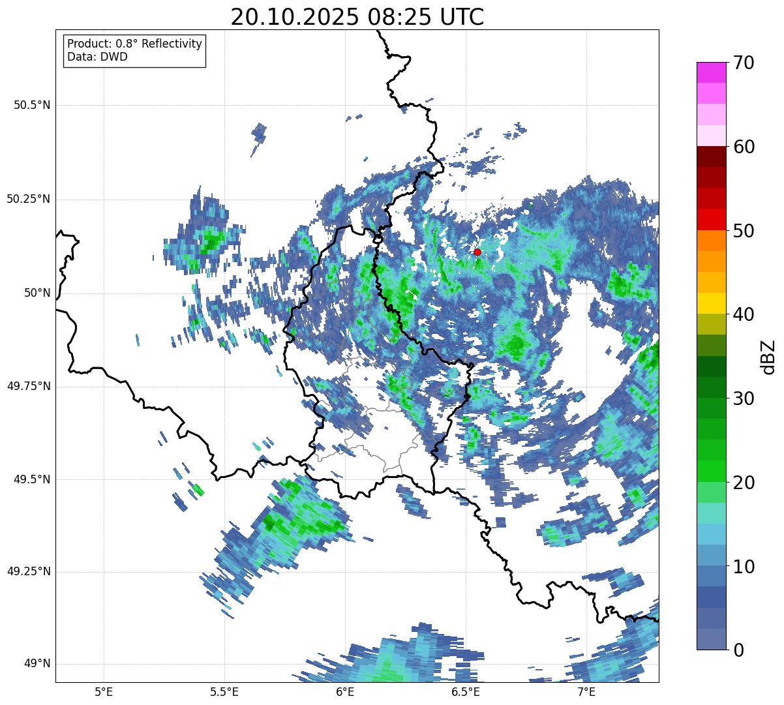Click the 5°E longitude label
This screenshot has width=784, height=705.
point(104,692)
